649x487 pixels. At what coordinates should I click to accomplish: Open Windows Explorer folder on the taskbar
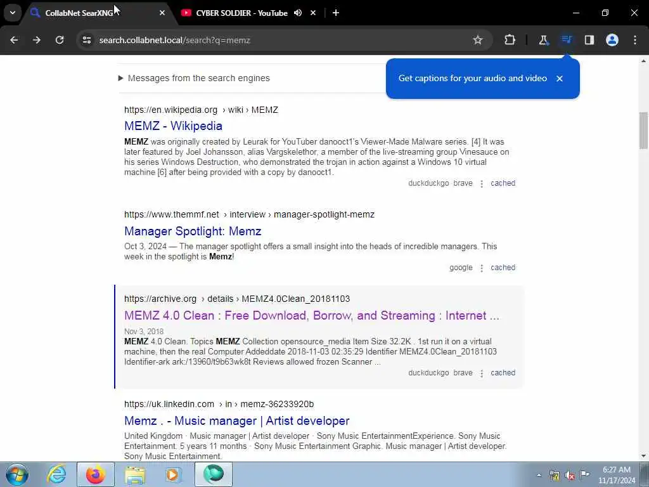point(135,474)
